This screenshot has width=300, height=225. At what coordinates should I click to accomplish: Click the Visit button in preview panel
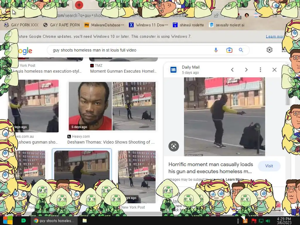269,166
